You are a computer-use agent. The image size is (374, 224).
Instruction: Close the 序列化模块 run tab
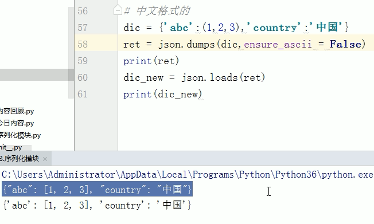(x=45, y=159)
